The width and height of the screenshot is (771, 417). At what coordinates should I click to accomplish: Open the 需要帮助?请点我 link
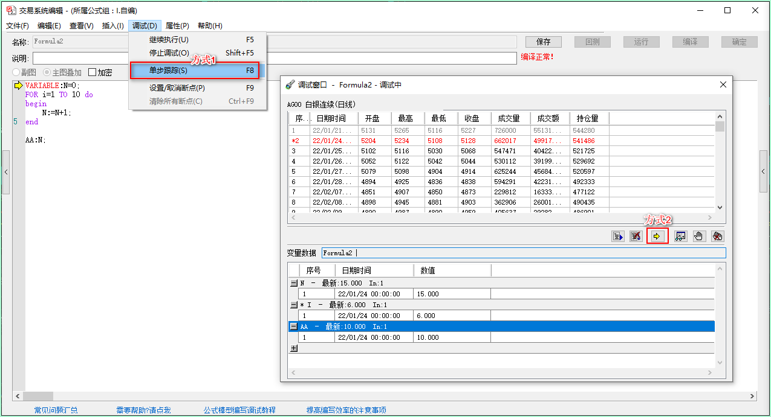pyautogui.click(x=143, y=410)
